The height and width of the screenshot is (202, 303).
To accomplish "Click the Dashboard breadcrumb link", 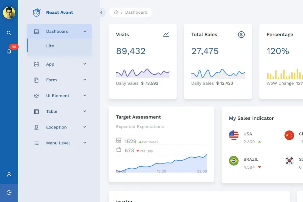I will pyautogui.click(x=136, y=12).
